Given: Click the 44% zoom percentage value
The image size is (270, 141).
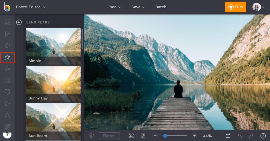Looking at the screenshot, I should [207, 136].
